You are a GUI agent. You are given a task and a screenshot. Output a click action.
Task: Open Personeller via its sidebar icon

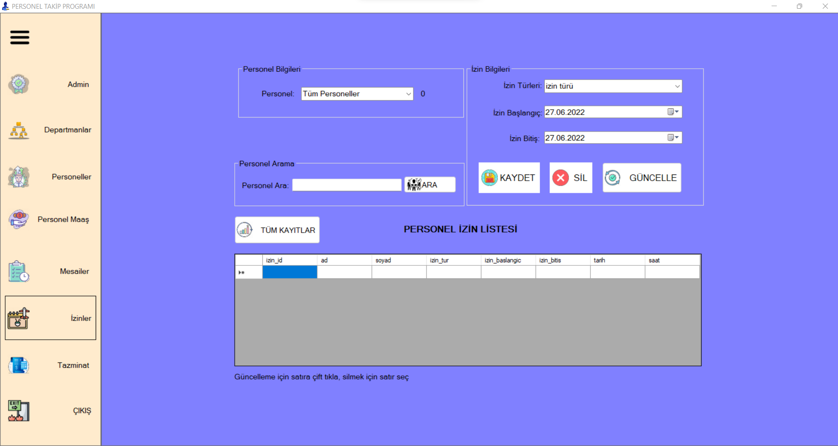[18, 177]
